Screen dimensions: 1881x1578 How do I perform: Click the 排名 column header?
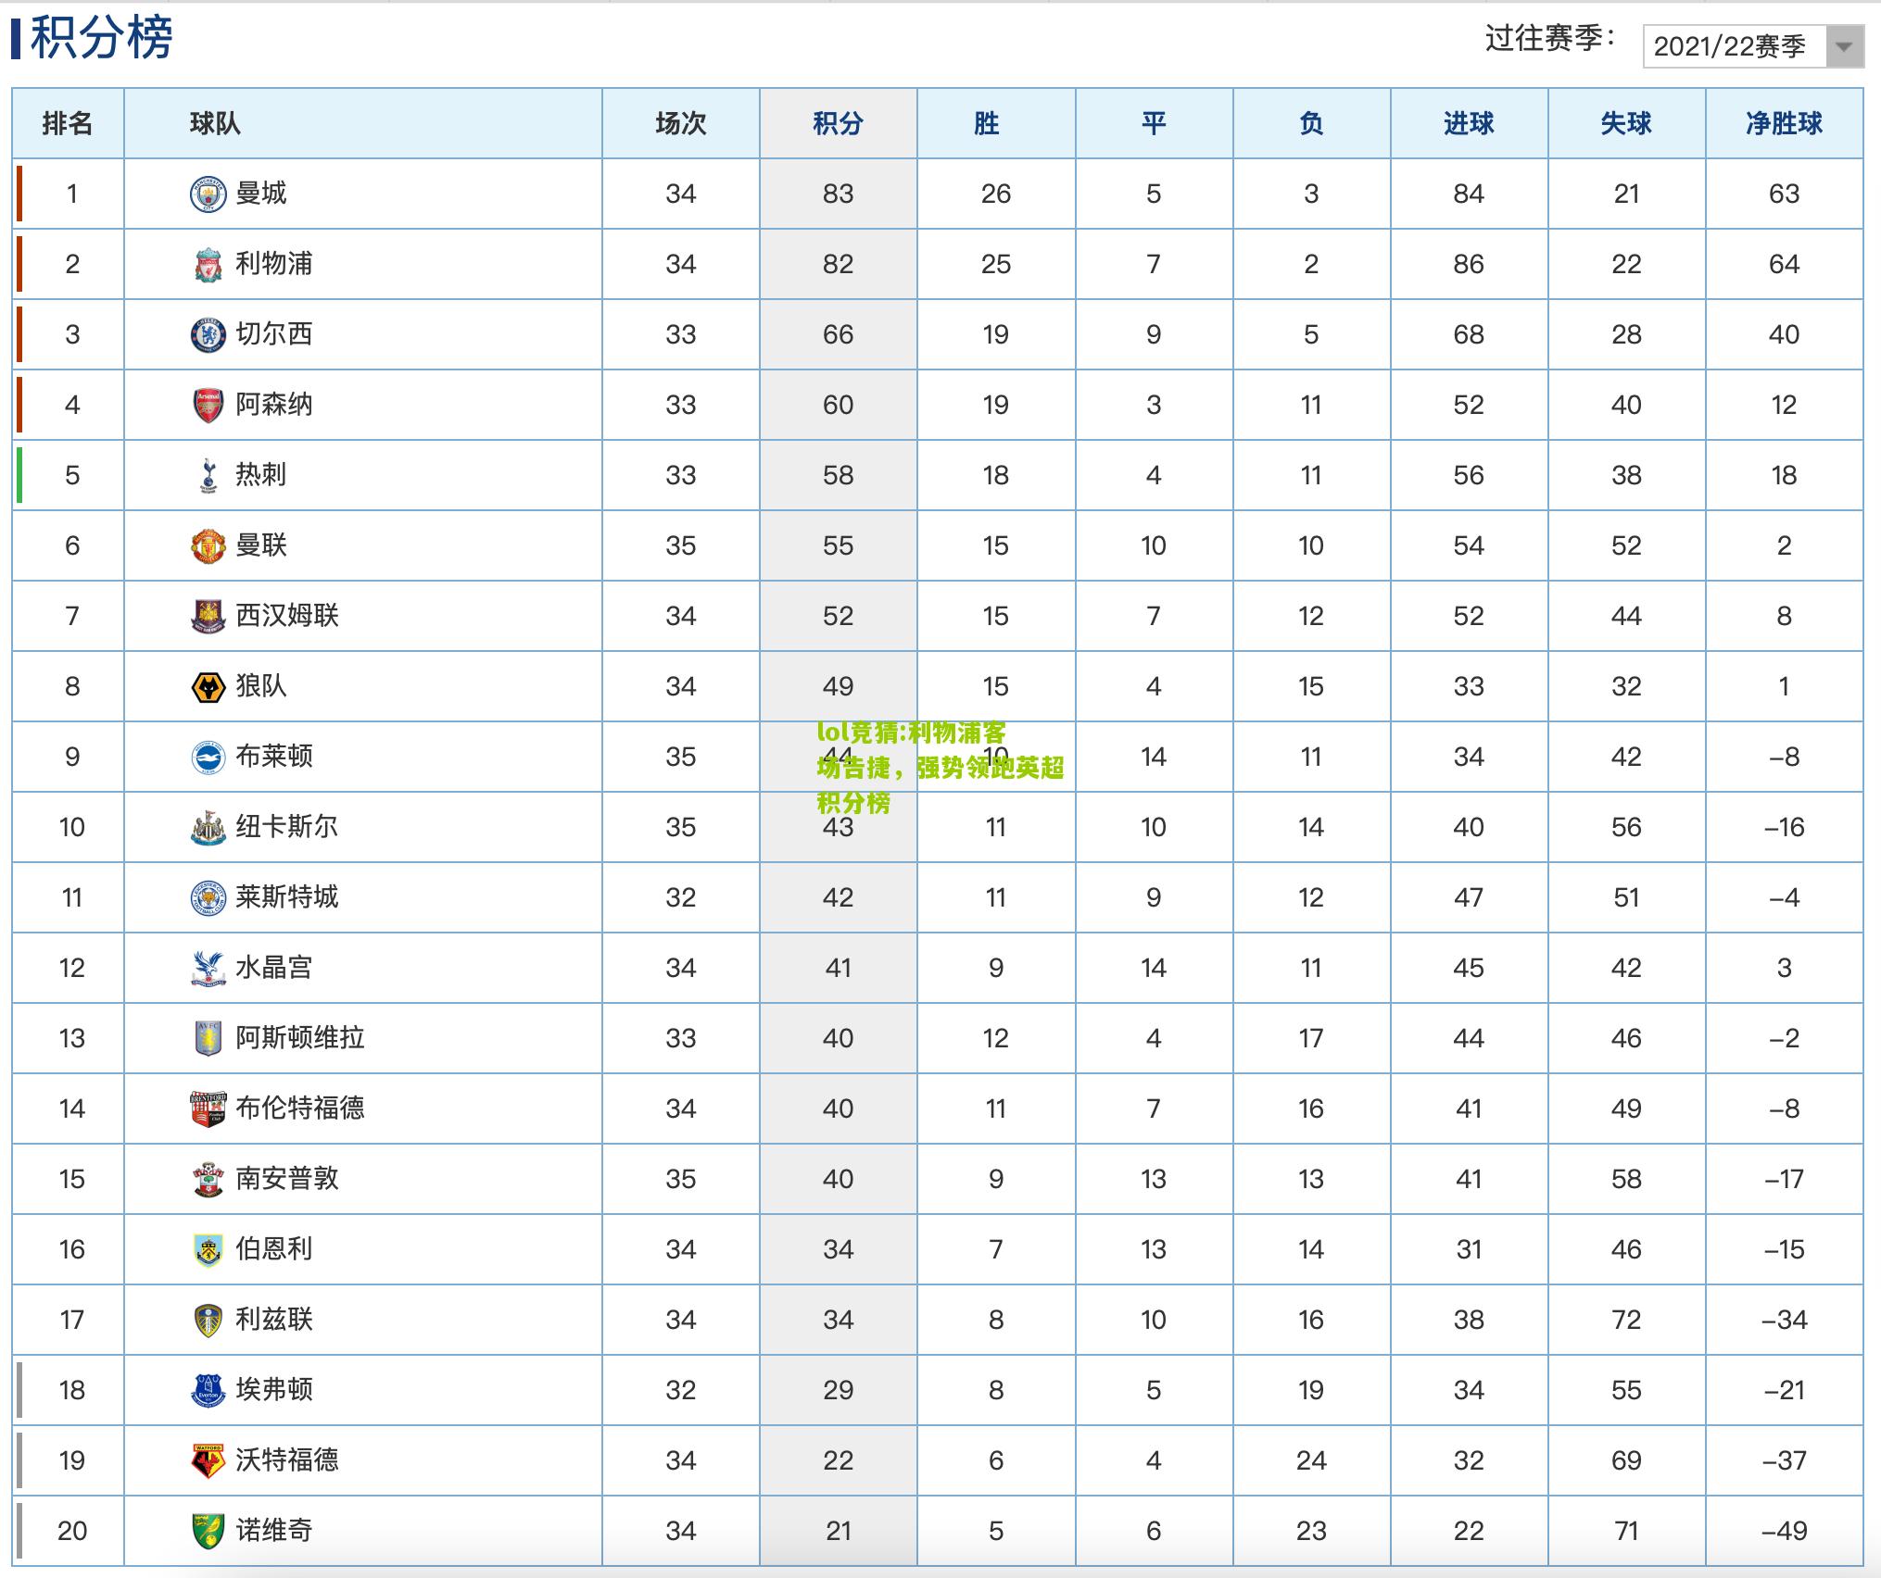[68, 123]
